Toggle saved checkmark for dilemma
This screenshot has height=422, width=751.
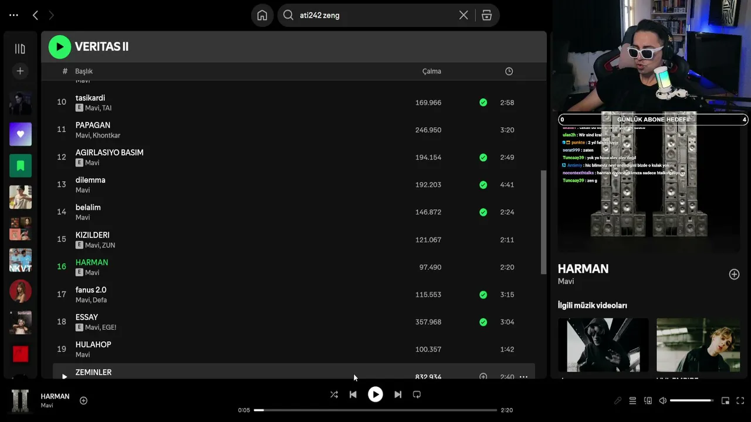pyautogui.click(x=483, y=185)
